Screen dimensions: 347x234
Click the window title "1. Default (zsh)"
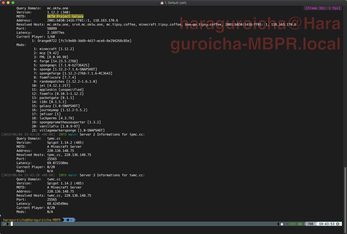coord(175,3)
